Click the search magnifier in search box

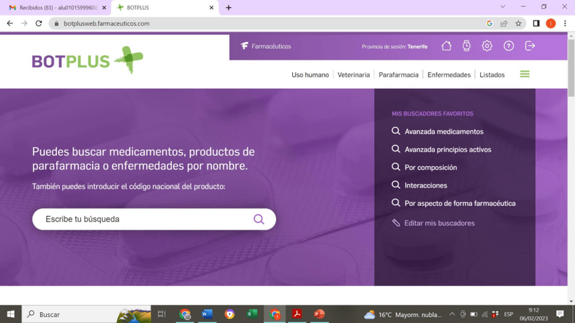coord(258,219)
